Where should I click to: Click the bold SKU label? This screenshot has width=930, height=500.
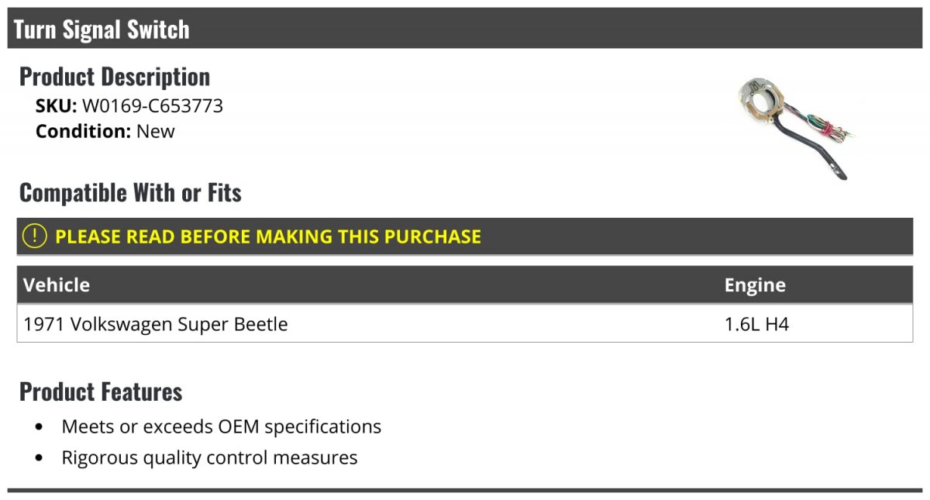[x=56, y=106]
